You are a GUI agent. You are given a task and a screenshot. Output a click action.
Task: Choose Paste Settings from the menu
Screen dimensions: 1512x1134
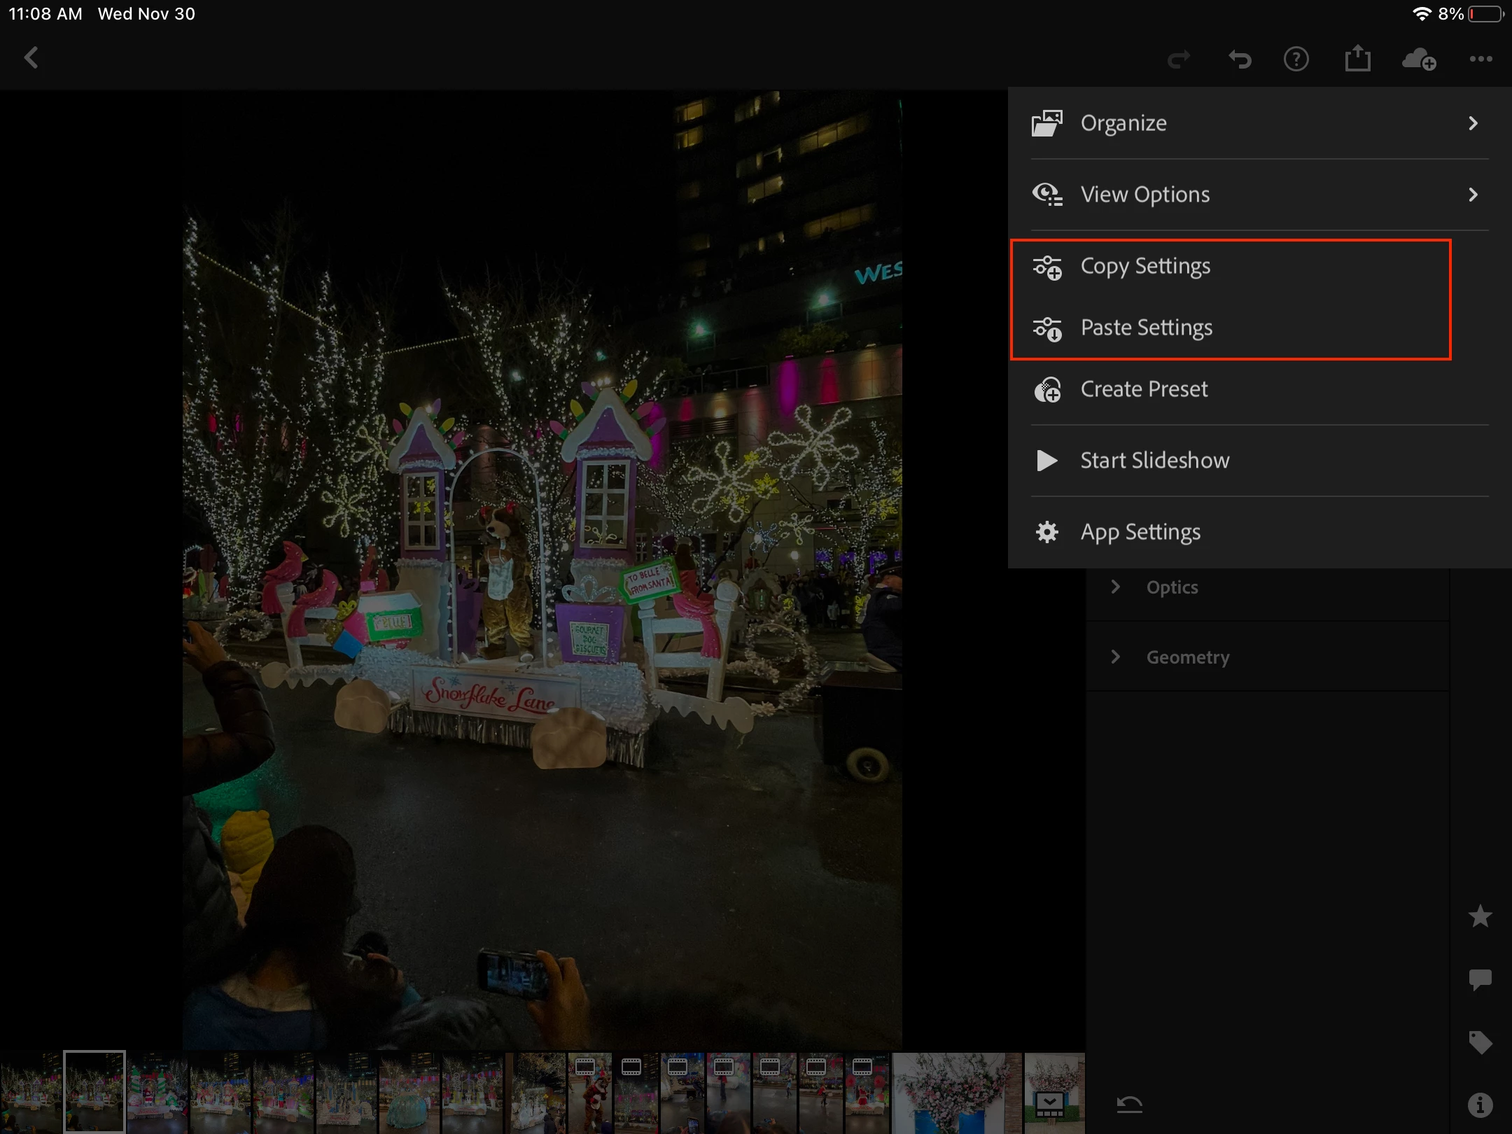pyautogui.click(x=1146, y=328)
